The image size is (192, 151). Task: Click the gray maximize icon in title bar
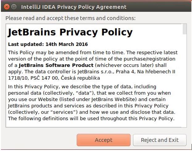pyautogui.click(x=14, y=6)
